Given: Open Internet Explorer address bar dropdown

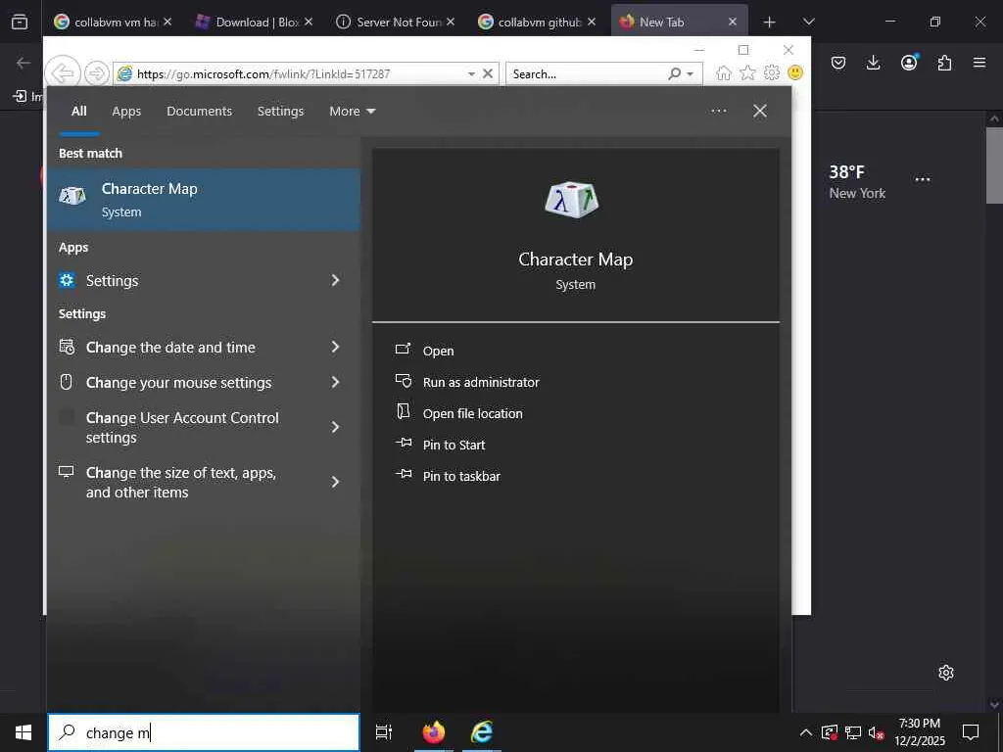Looking at the screenshot, I should point(471,74).
